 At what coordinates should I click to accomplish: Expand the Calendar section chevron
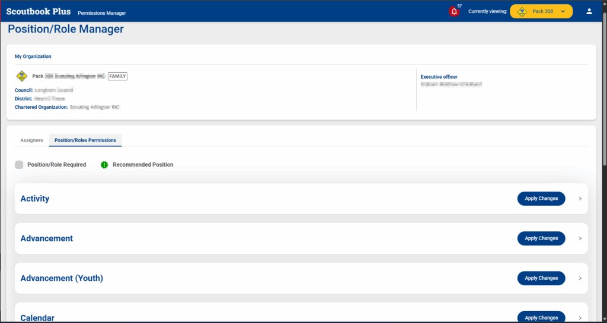pyautogui.click(x=580, y=318)
